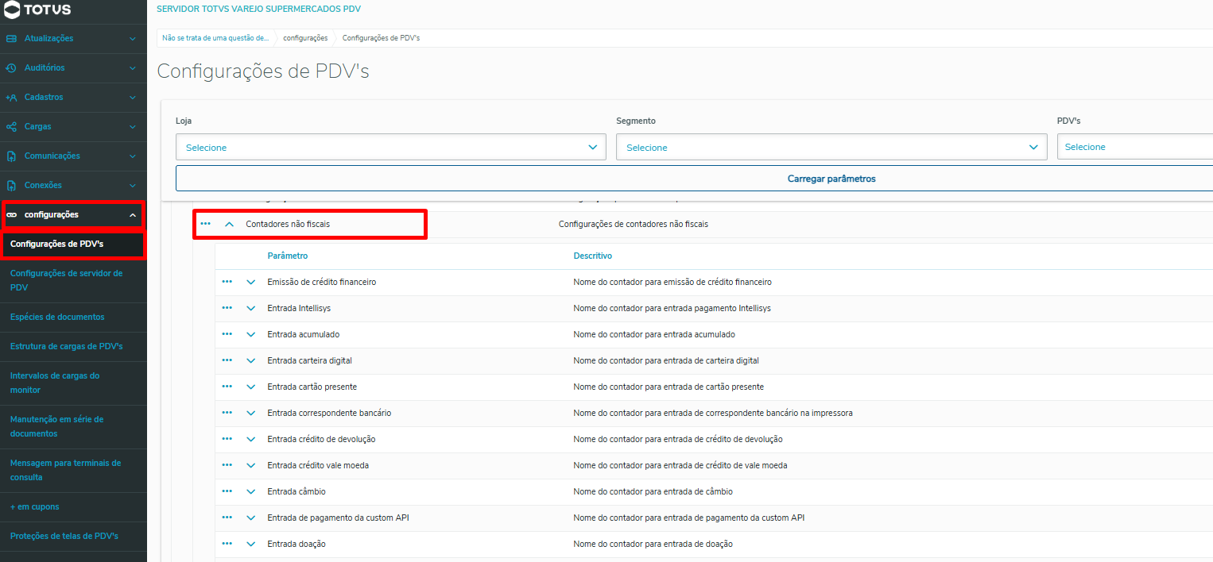This screenshot has width=1213, height=562.
Task: Expand Emissão de crédito financeiro row
Action: [251, 282]
